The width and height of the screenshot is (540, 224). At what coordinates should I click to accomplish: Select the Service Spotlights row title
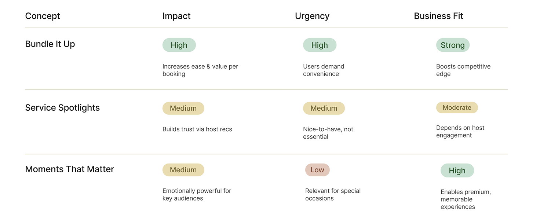point(62,108)
